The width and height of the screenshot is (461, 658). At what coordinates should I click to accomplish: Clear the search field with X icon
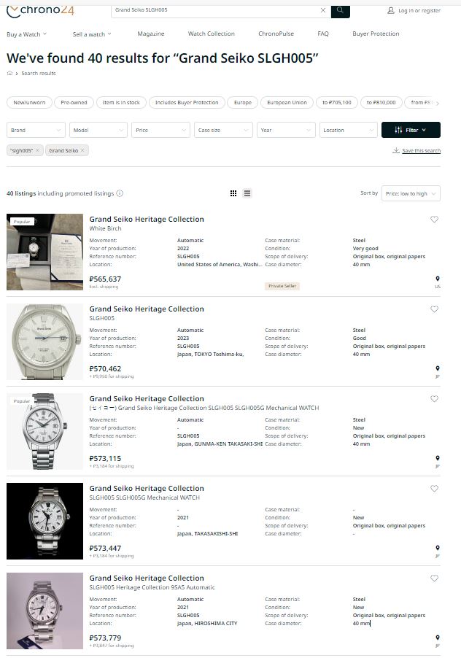pos(323,10)
